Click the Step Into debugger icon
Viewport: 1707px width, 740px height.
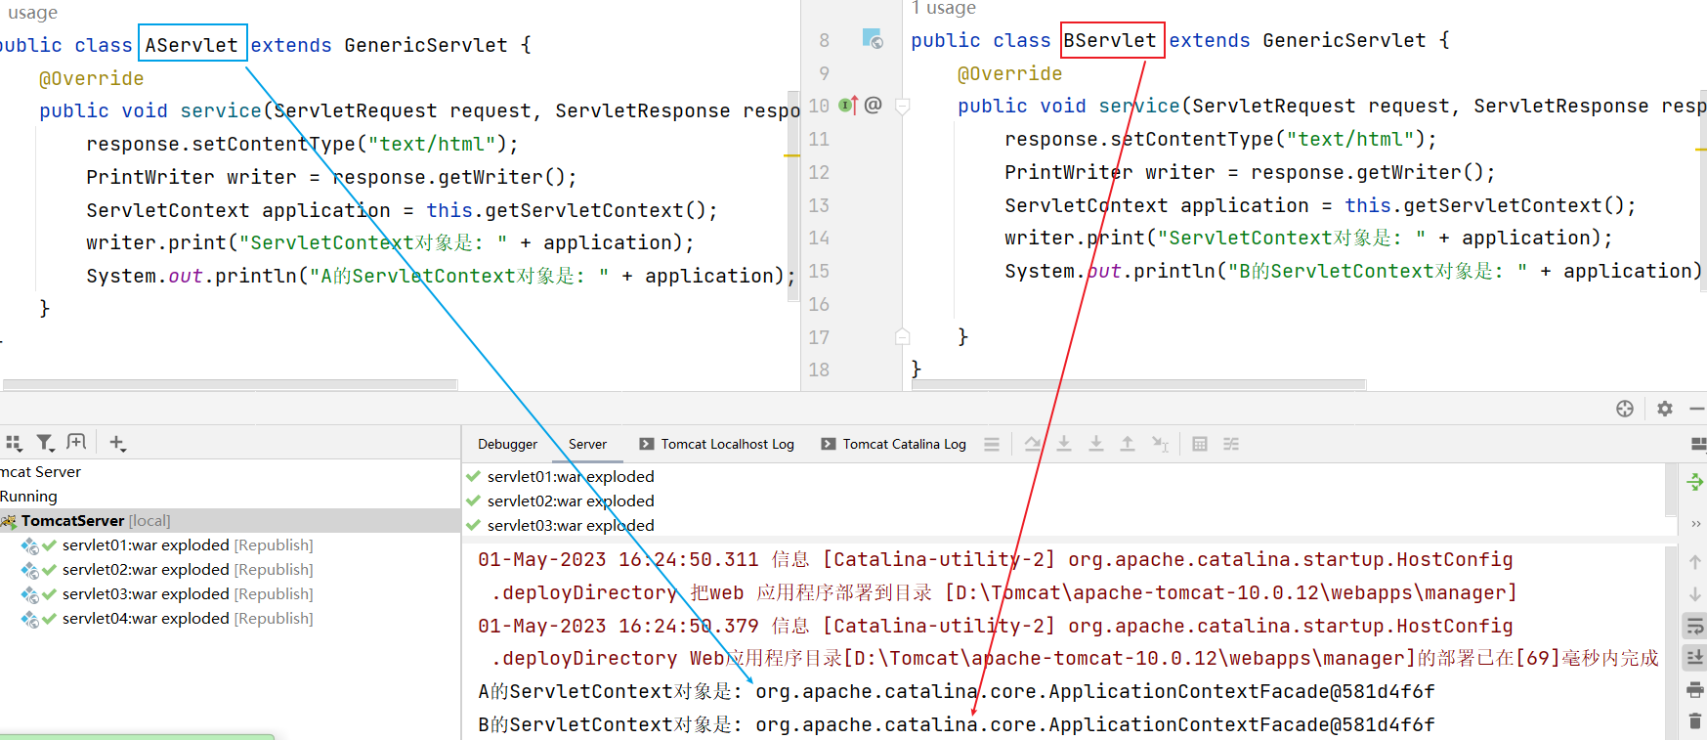coord(1064,444)
